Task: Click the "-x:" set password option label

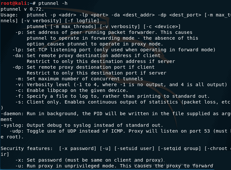Action: click(19, 160)
